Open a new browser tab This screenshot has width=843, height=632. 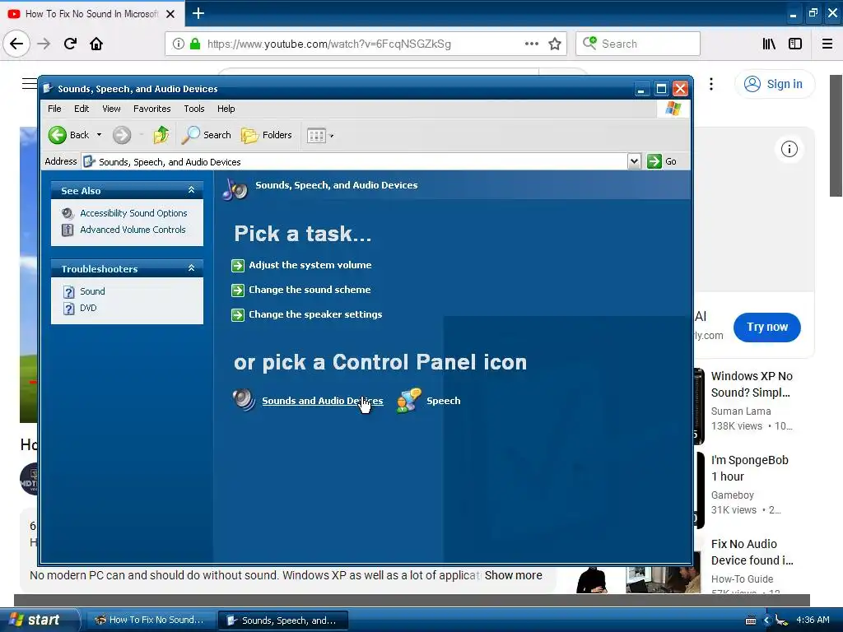point(198,13)
